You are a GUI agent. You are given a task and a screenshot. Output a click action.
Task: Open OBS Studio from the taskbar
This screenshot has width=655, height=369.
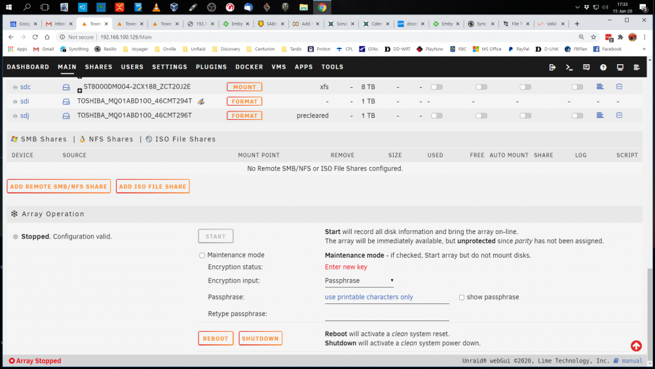[212, 7]
